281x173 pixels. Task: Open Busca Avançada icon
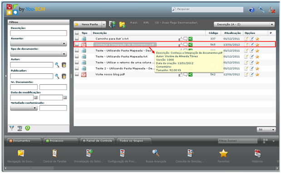(156, 154)
